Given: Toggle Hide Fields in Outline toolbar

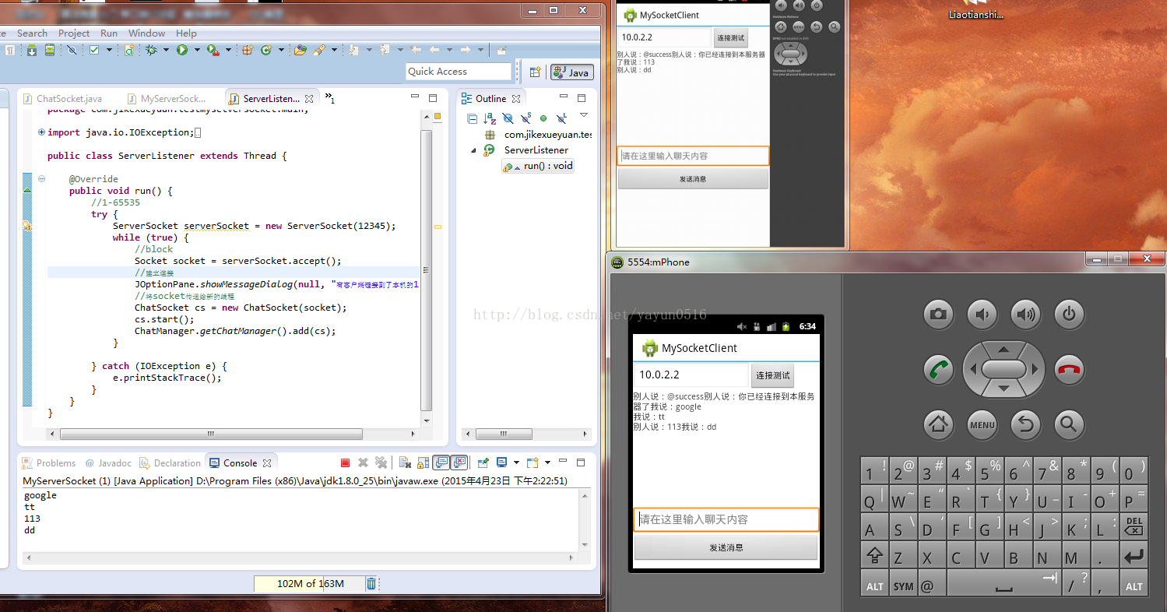Looking at the screenshot, I should pyautogui.click(x=508, y=118).
